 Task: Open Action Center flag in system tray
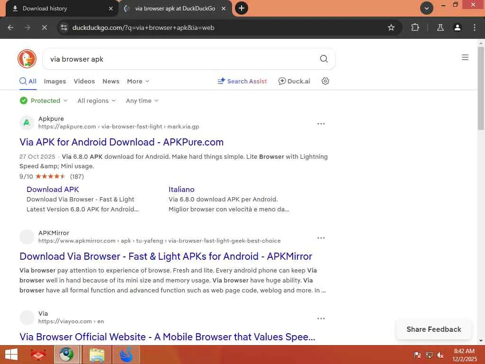click(x=417, y=355)
